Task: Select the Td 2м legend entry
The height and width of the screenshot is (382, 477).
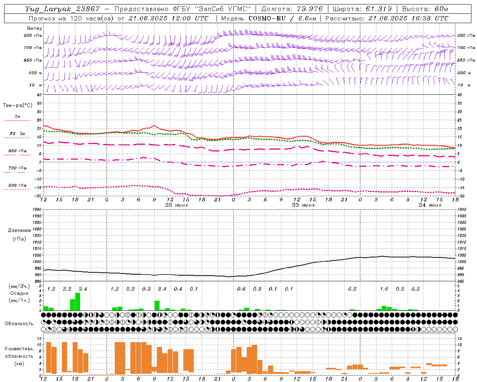Action: click(x=17, y=134)
